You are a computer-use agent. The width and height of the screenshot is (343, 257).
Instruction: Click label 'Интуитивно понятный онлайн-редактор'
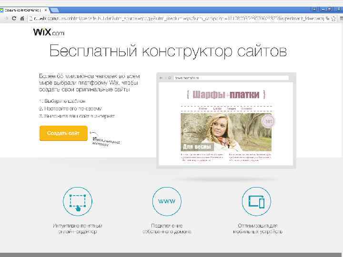pyautogui.click(x=78, y=228)
